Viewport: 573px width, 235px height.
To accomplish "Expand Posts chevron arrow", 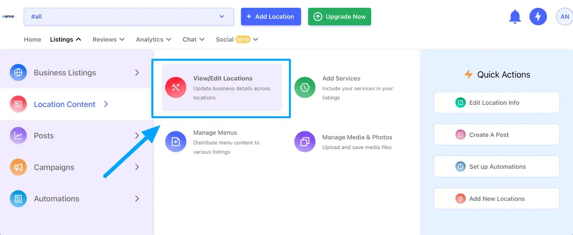I will point(137,136).
